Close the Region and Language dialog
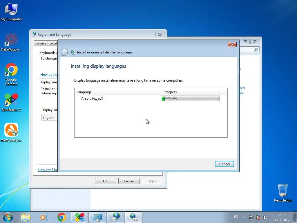The width and height of the screenshot is (297, 223). point(160,34)
